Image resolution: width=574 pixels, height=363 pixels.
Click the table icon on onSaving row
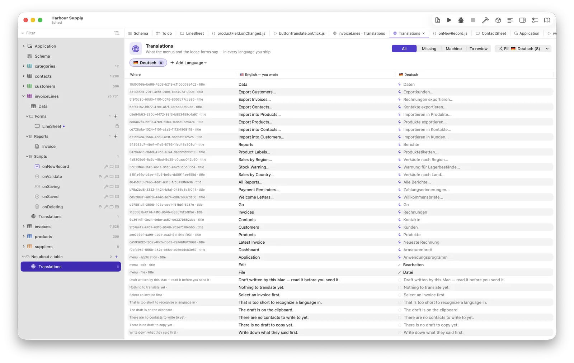coord(117,187)
